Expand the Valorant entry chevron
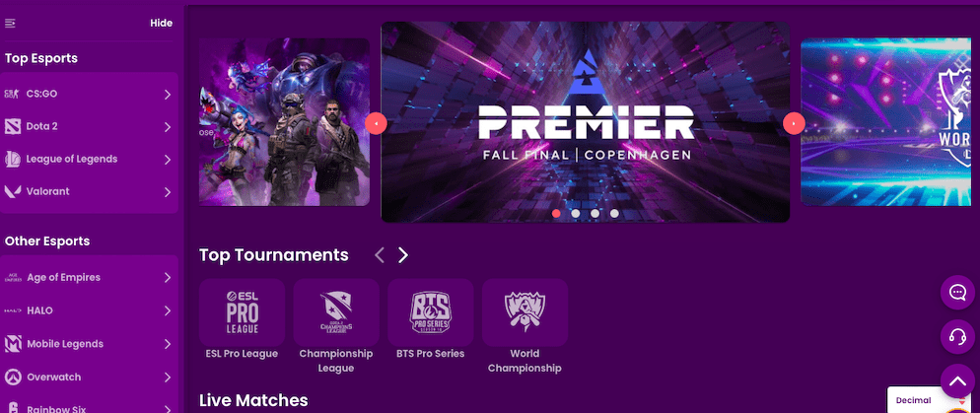Image resolution: width=980 pixels, height=413 pixels. tap(168, 192)
